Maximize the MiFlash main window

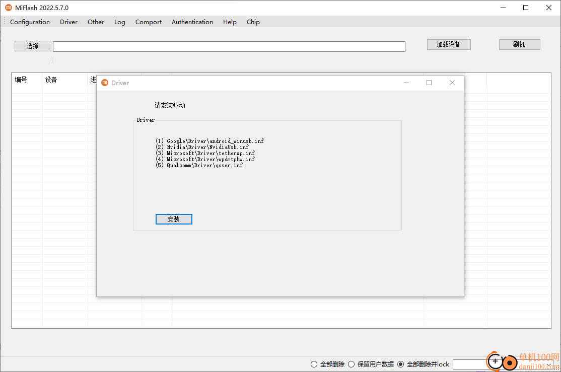(526, 8)
